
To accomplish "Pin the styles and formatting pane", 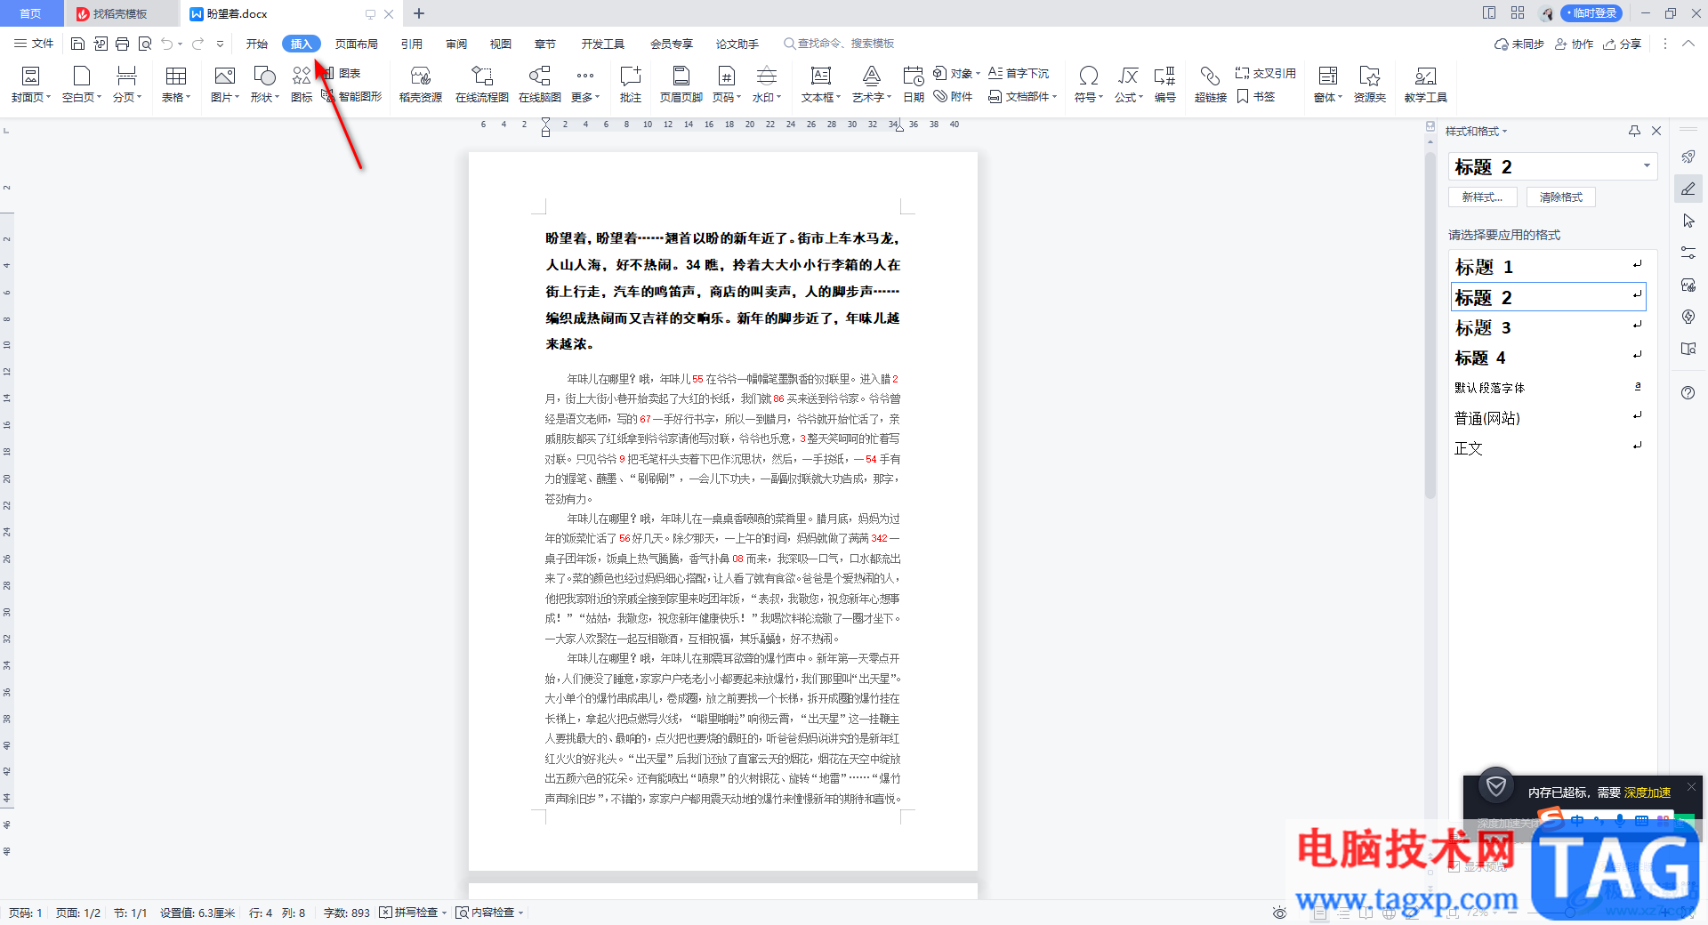I will [x=1634, y=131].
